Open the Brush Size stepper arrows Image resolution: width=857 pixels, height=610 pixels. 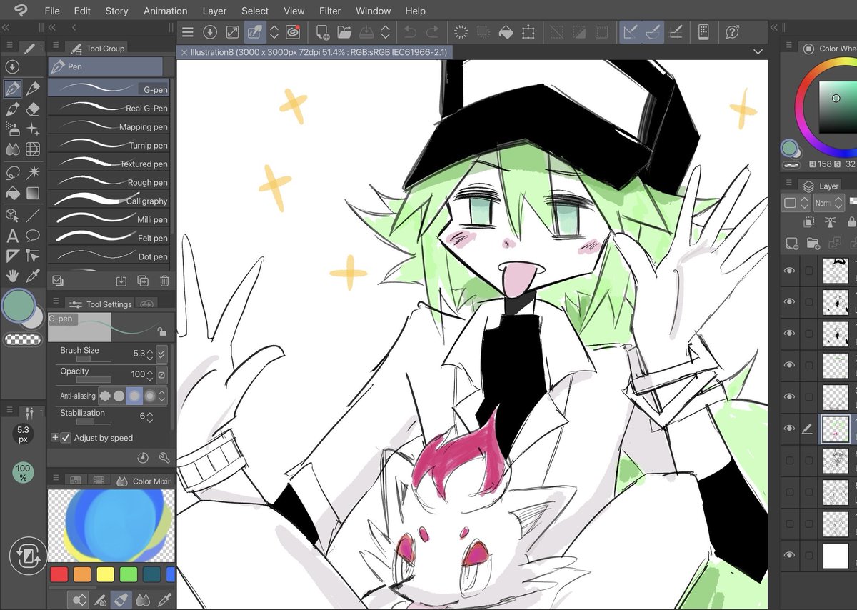click(x=149, y=354)
